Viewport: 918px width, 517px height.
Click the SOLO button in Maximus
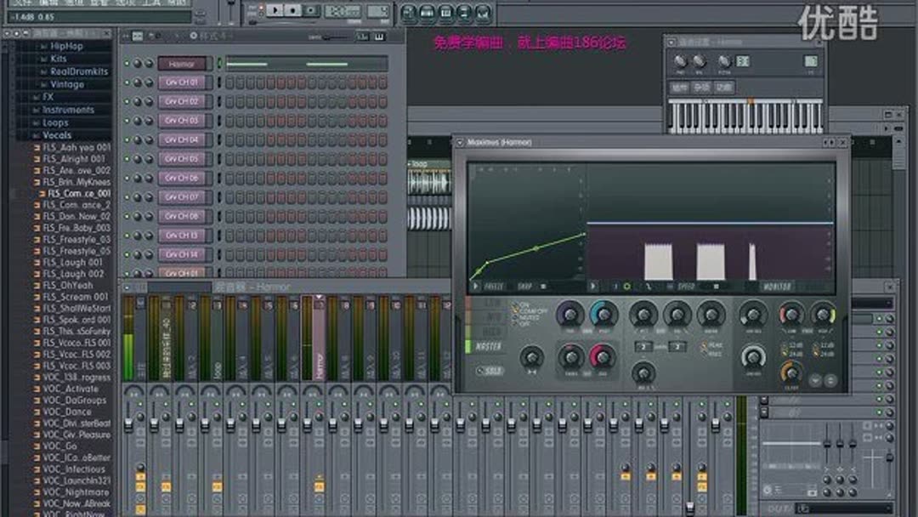(x=490, y=370)
